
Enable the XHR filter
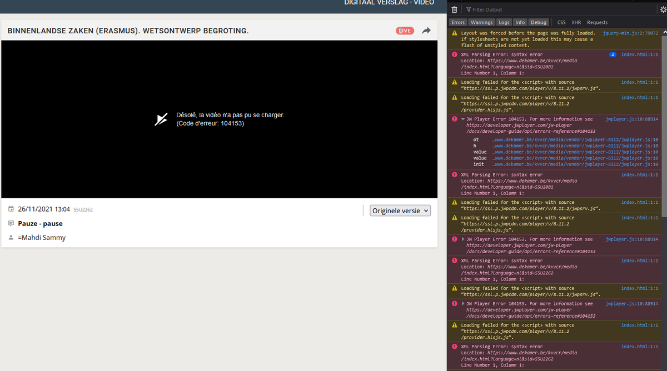click(x=576, y=22)
